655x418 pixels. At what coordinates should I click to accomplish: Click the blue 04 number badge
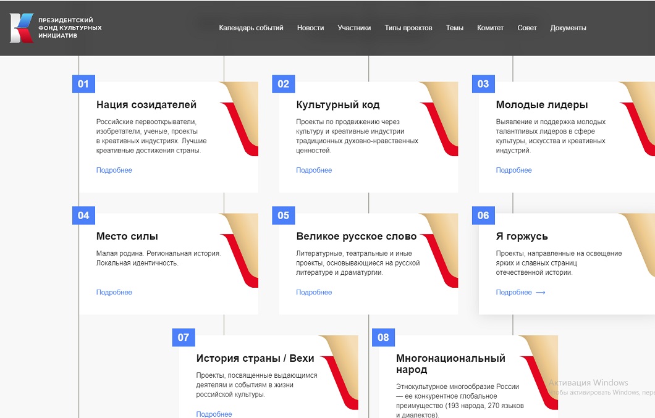click(x=83, y=215)
